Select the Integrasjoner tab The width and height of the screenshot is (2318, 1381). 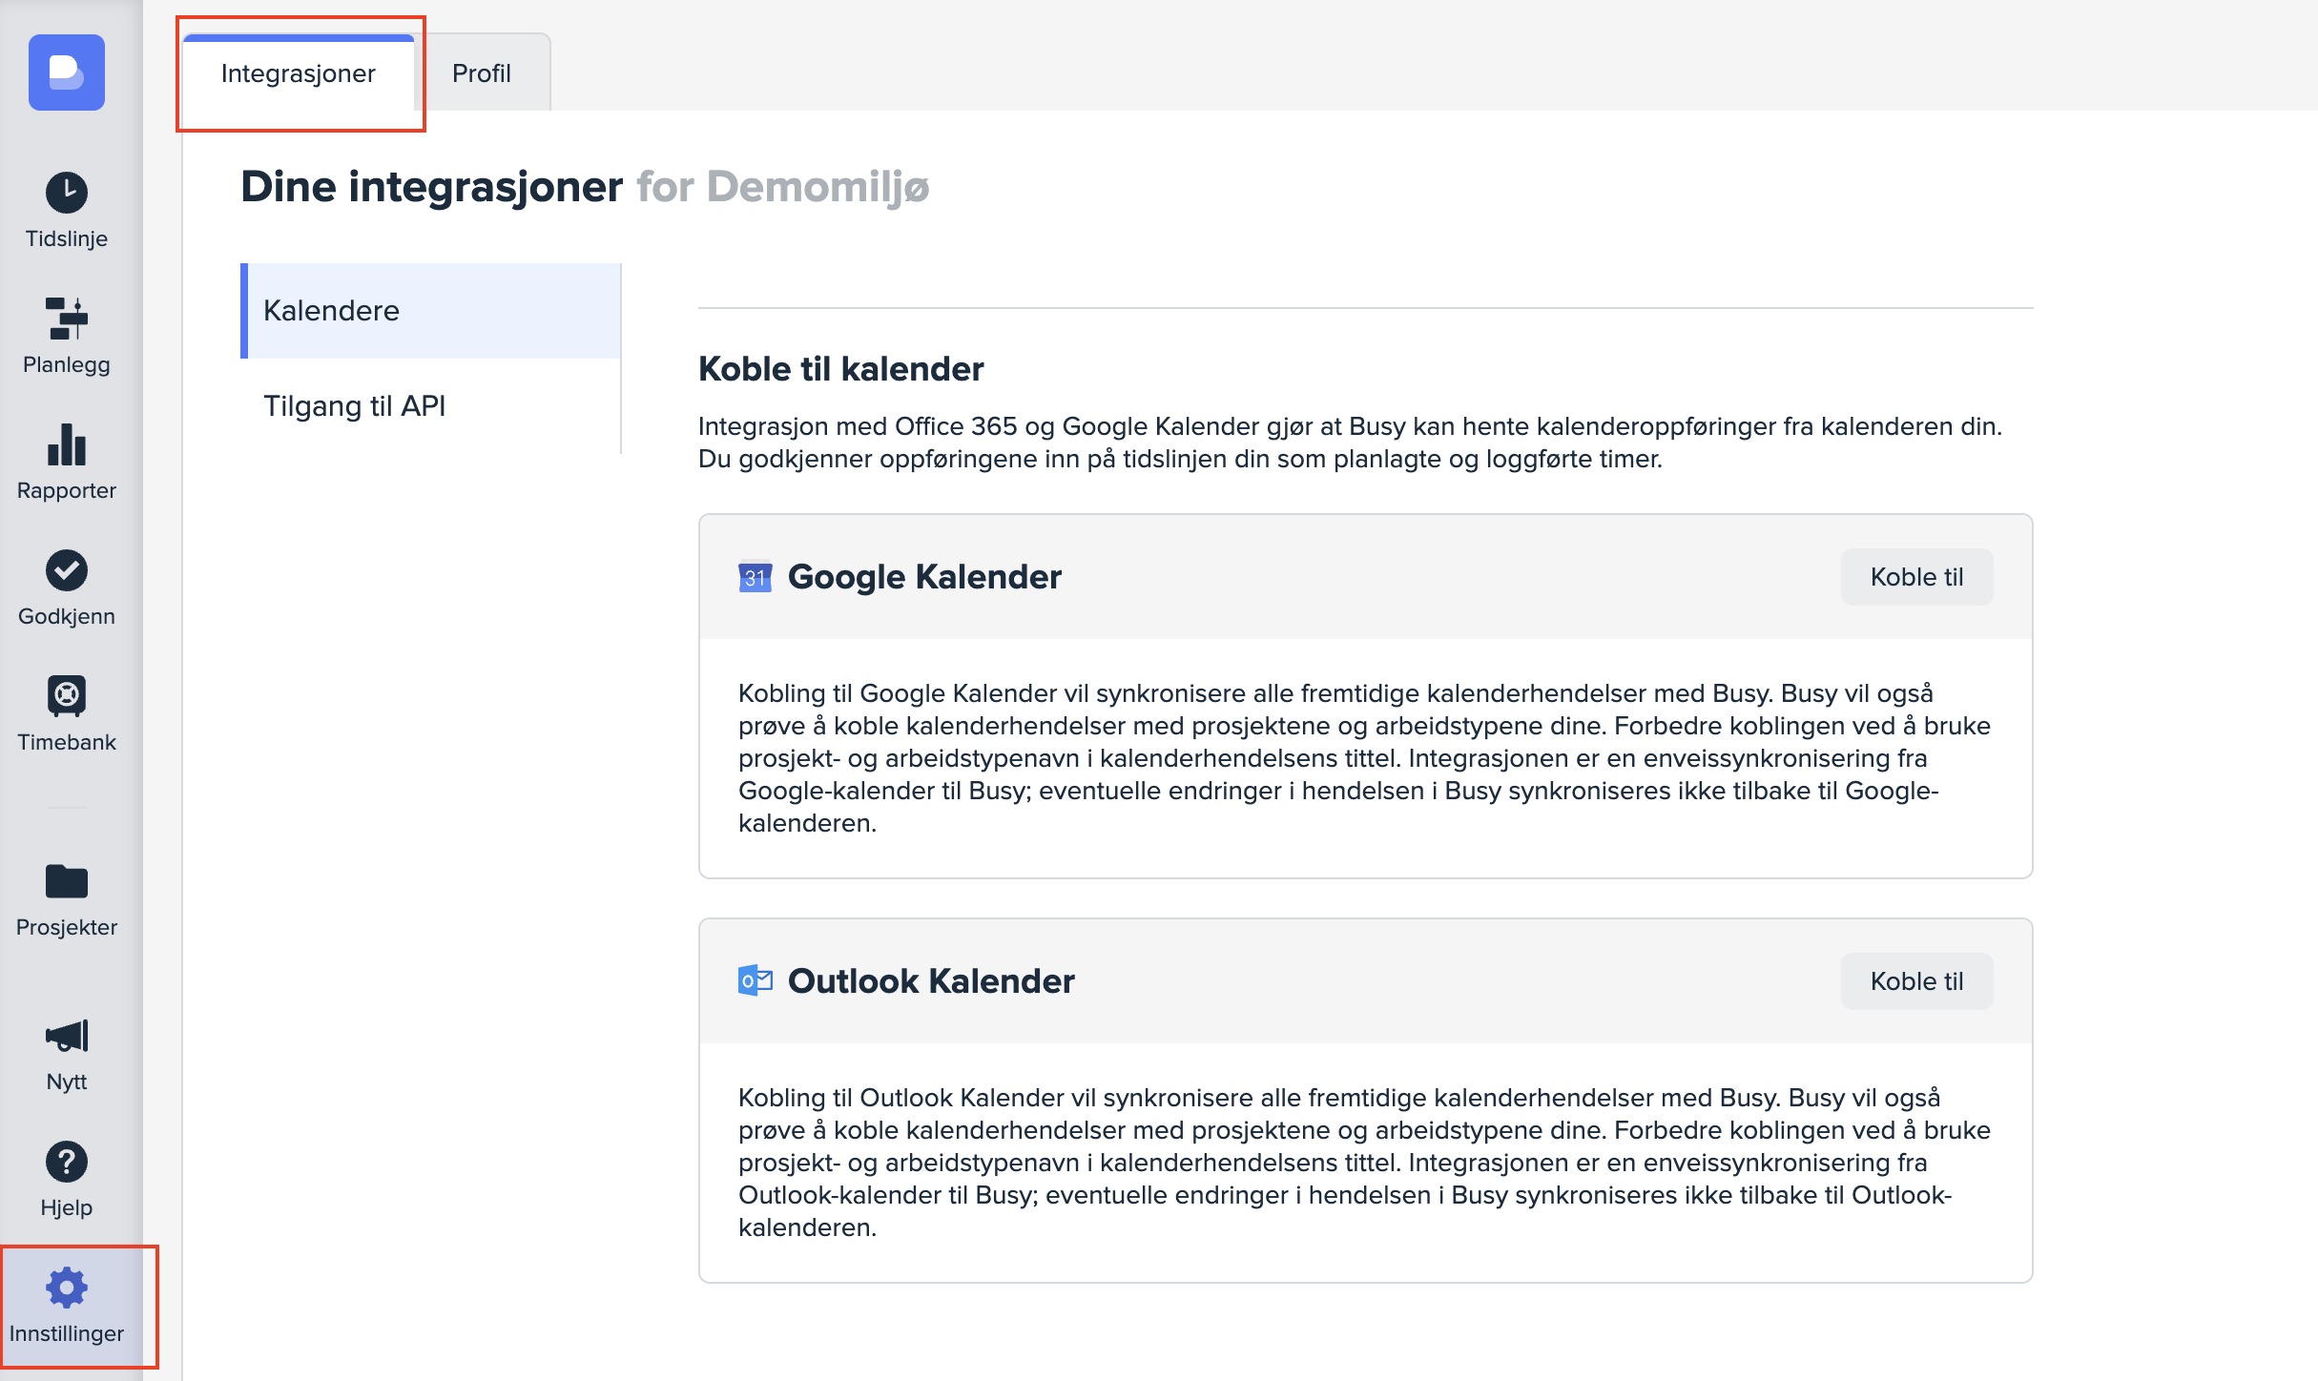[298, 73]
